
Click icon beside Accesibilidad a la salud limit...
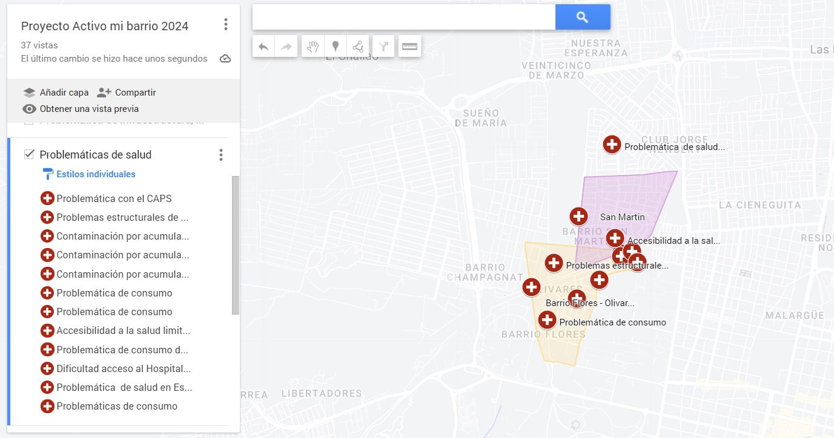point(47,330)
